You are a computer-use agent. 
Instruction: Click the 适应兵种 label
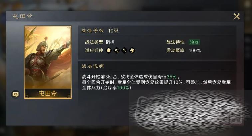click(x=94, y=50)
